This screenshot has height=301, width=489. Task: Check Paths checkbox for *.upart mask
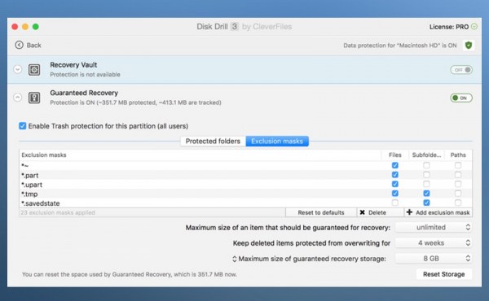[x=458, y=184]
